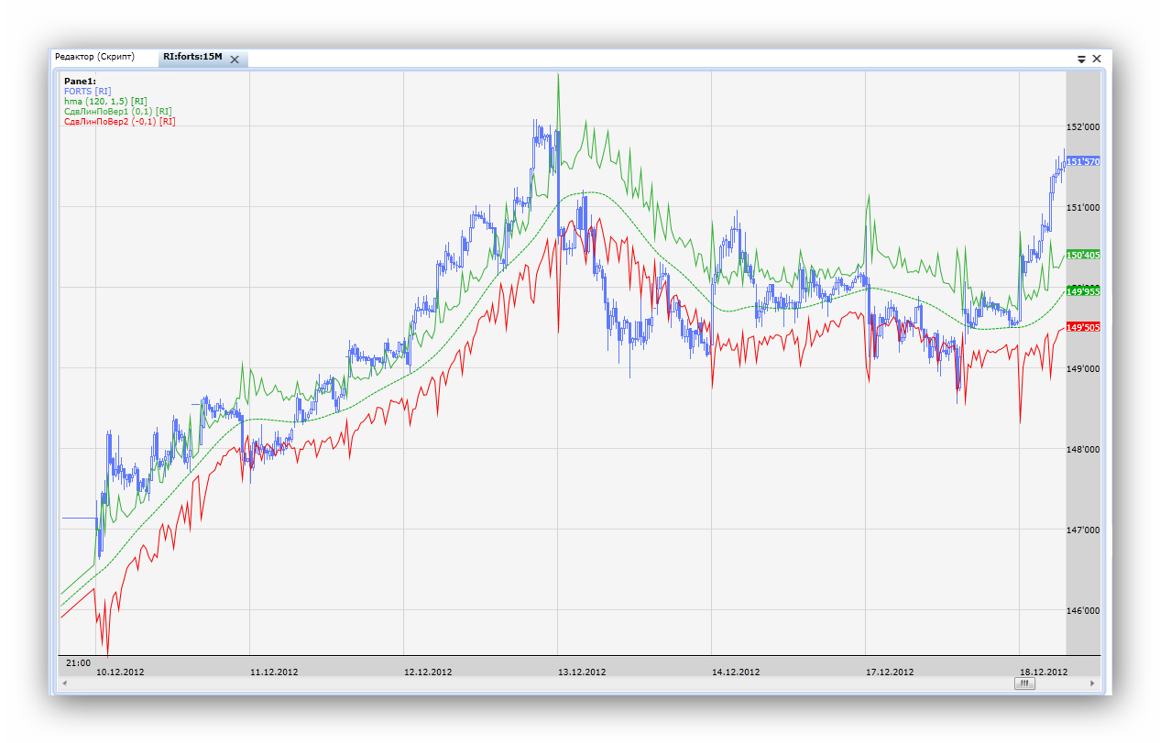Close the RI:forts:15M tab
This screenshot has height=743, width=1160.
click(235, 59)
